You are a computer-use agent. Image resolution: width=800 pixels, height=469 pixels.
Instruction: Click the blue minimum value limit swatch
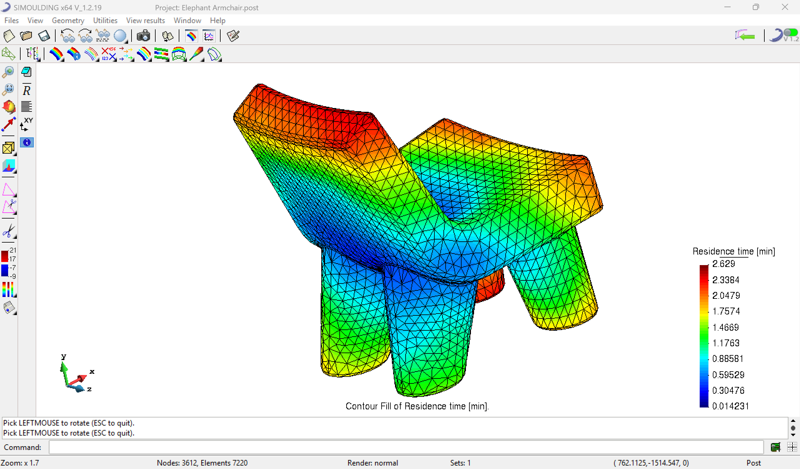[x=5, y=270]
